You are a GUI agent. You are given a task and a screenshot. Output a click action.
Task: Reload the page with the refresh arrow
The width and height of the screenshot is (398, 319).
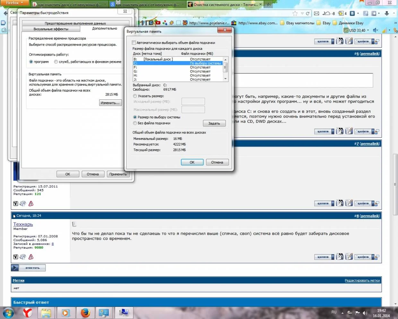(307, 14)
